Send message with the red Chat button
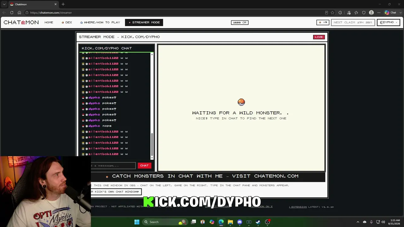 pos(144,166)
